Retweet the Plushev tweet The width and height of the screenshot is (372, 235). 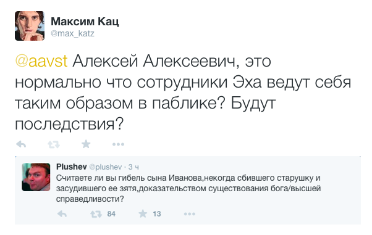[x=96, y=214]
